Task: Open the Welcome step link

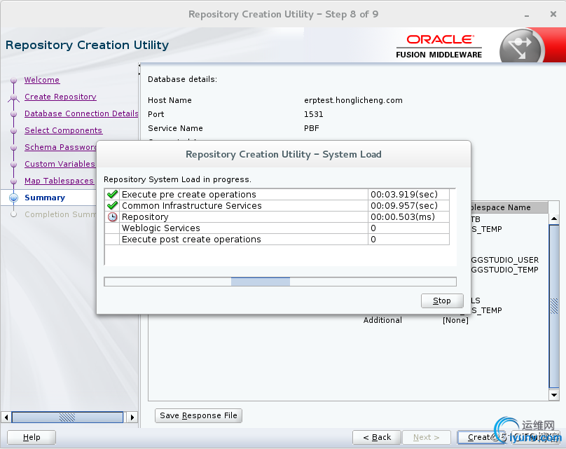Action: 42,80
